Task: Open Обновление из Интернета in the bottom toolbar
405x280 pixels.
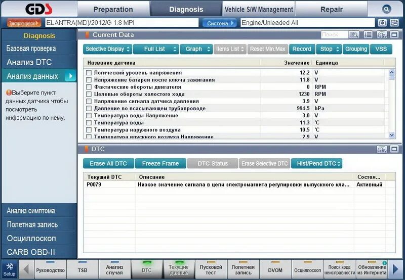Action: coord(372,270)
